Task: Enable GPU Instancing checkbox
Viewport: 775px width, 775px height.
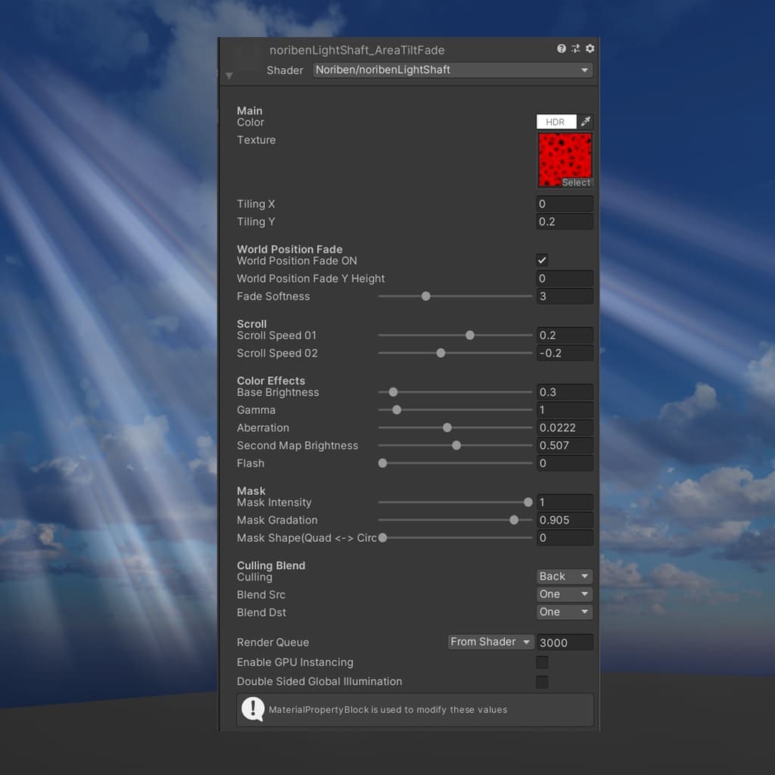Action: coord(542,662)
